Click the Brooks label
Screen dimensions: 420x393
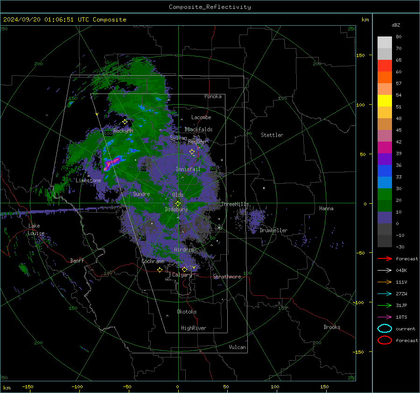(332, 327)
